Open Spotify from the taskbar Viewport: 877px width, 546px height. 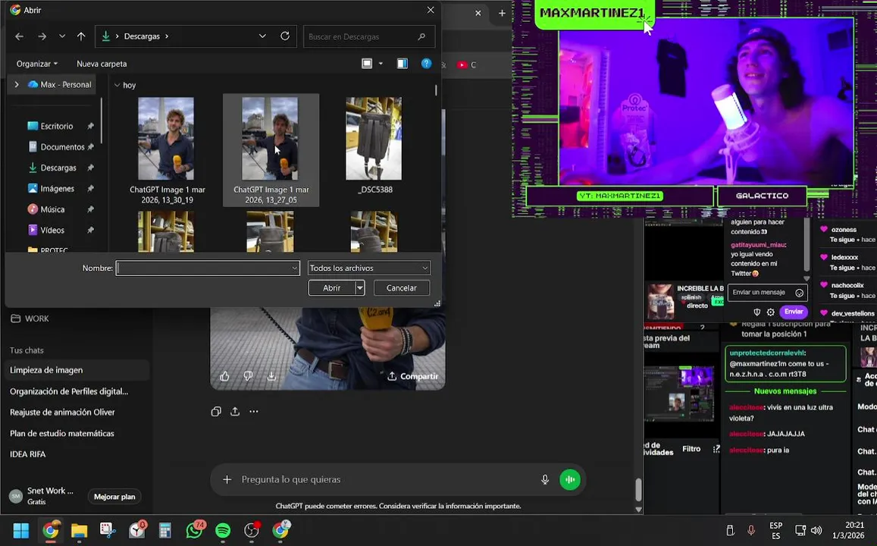(x=223, y=530)
